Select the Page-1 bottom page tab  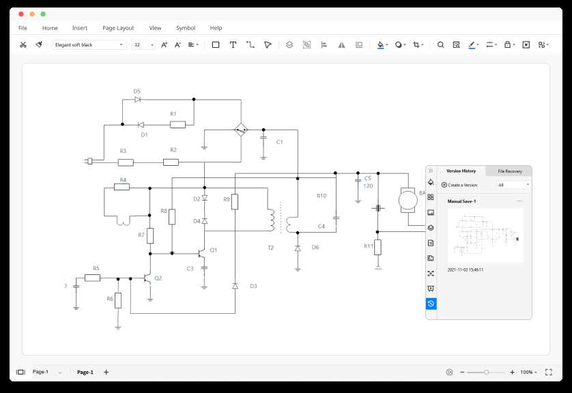tap(85, 373)
